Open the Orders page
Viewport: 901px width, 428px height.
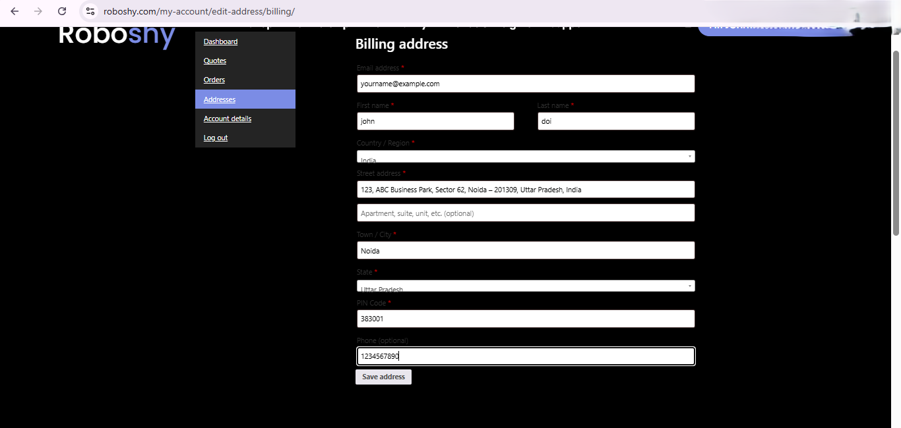tap(214, 80)
